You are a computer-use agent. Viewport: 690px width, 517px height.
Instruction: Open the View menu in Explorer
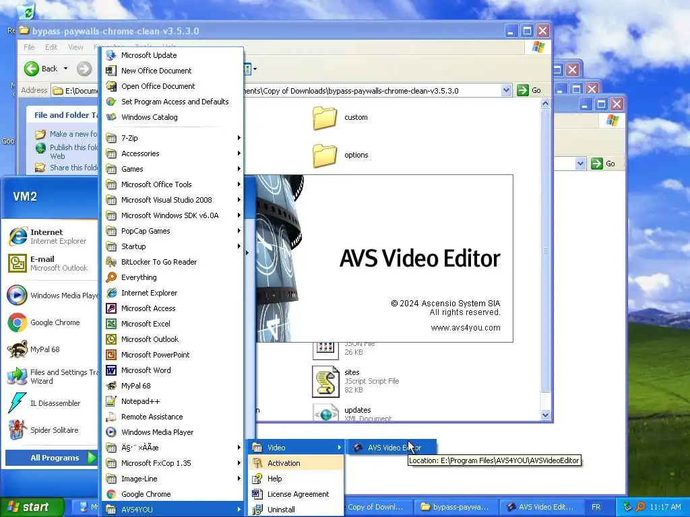tap(75, 47)
